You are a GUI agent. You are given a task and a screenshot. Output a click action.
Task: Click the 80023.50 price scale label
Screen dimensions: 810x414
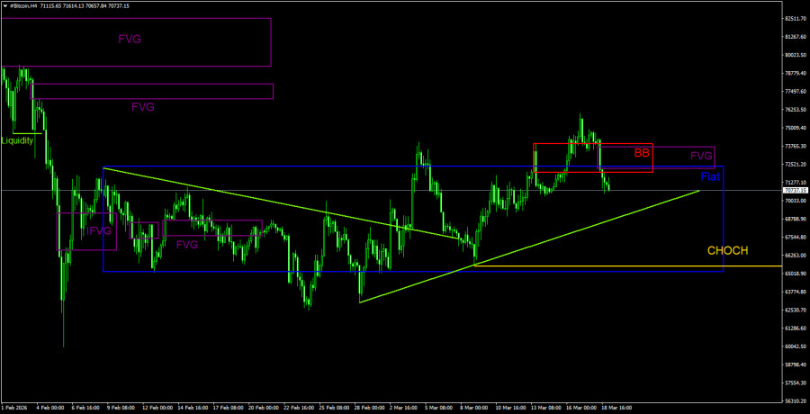click(795, 55)
